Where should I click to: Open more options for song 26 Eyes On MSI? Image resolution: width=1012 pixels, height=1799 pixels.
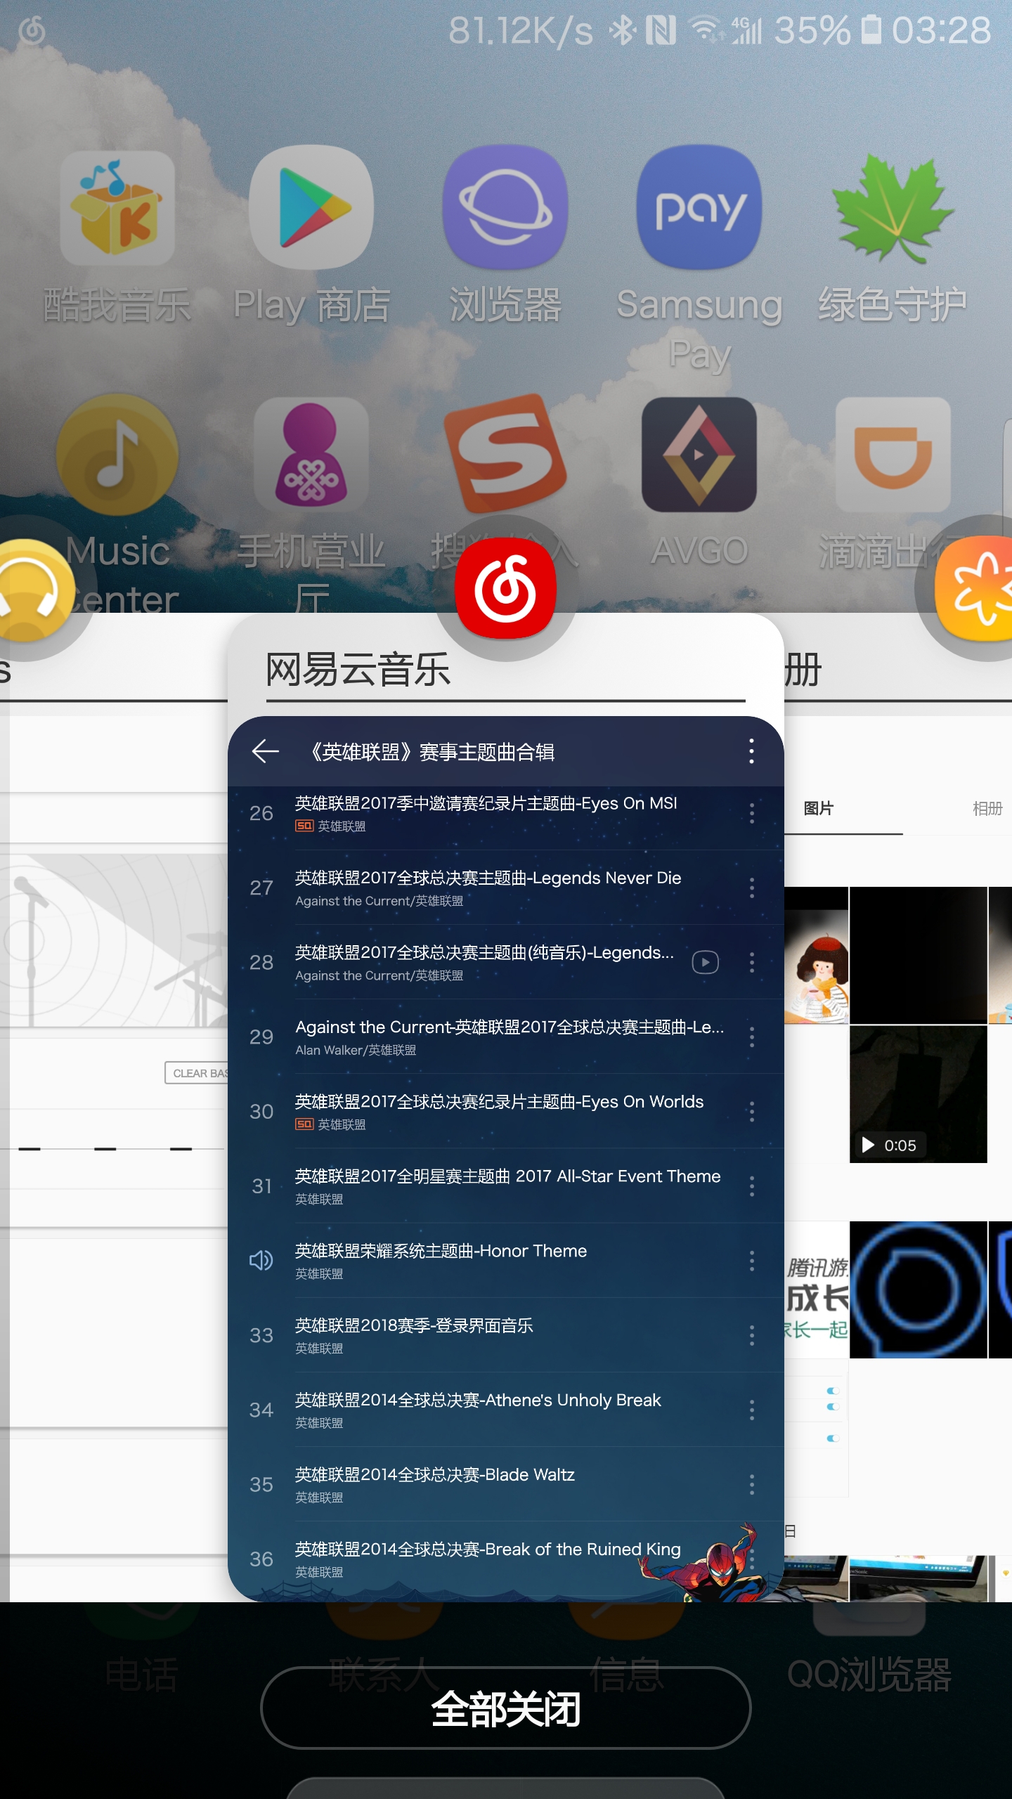(x=751, y=813)
